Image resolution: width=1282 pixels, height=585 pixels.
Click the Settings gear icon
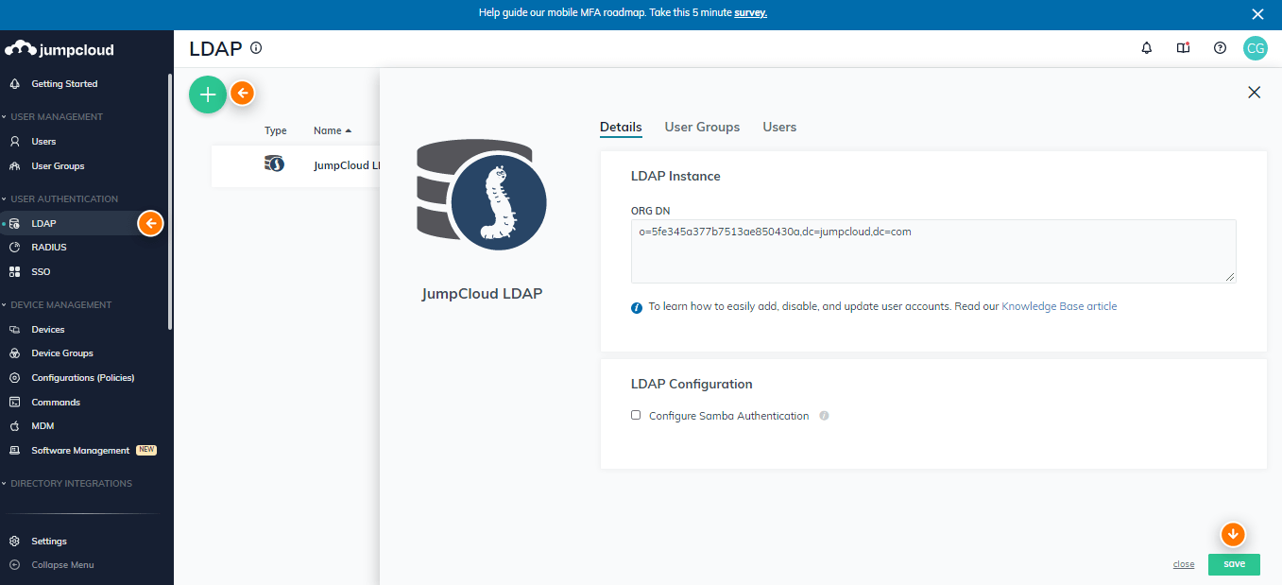(14, 542)
